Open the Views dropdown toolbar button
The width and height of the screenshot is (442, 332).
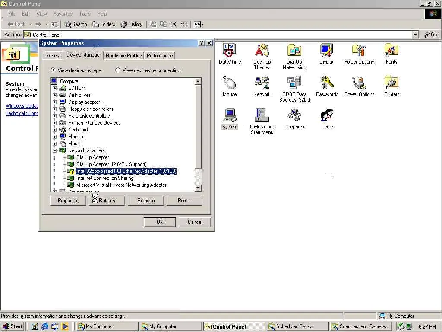199,25
